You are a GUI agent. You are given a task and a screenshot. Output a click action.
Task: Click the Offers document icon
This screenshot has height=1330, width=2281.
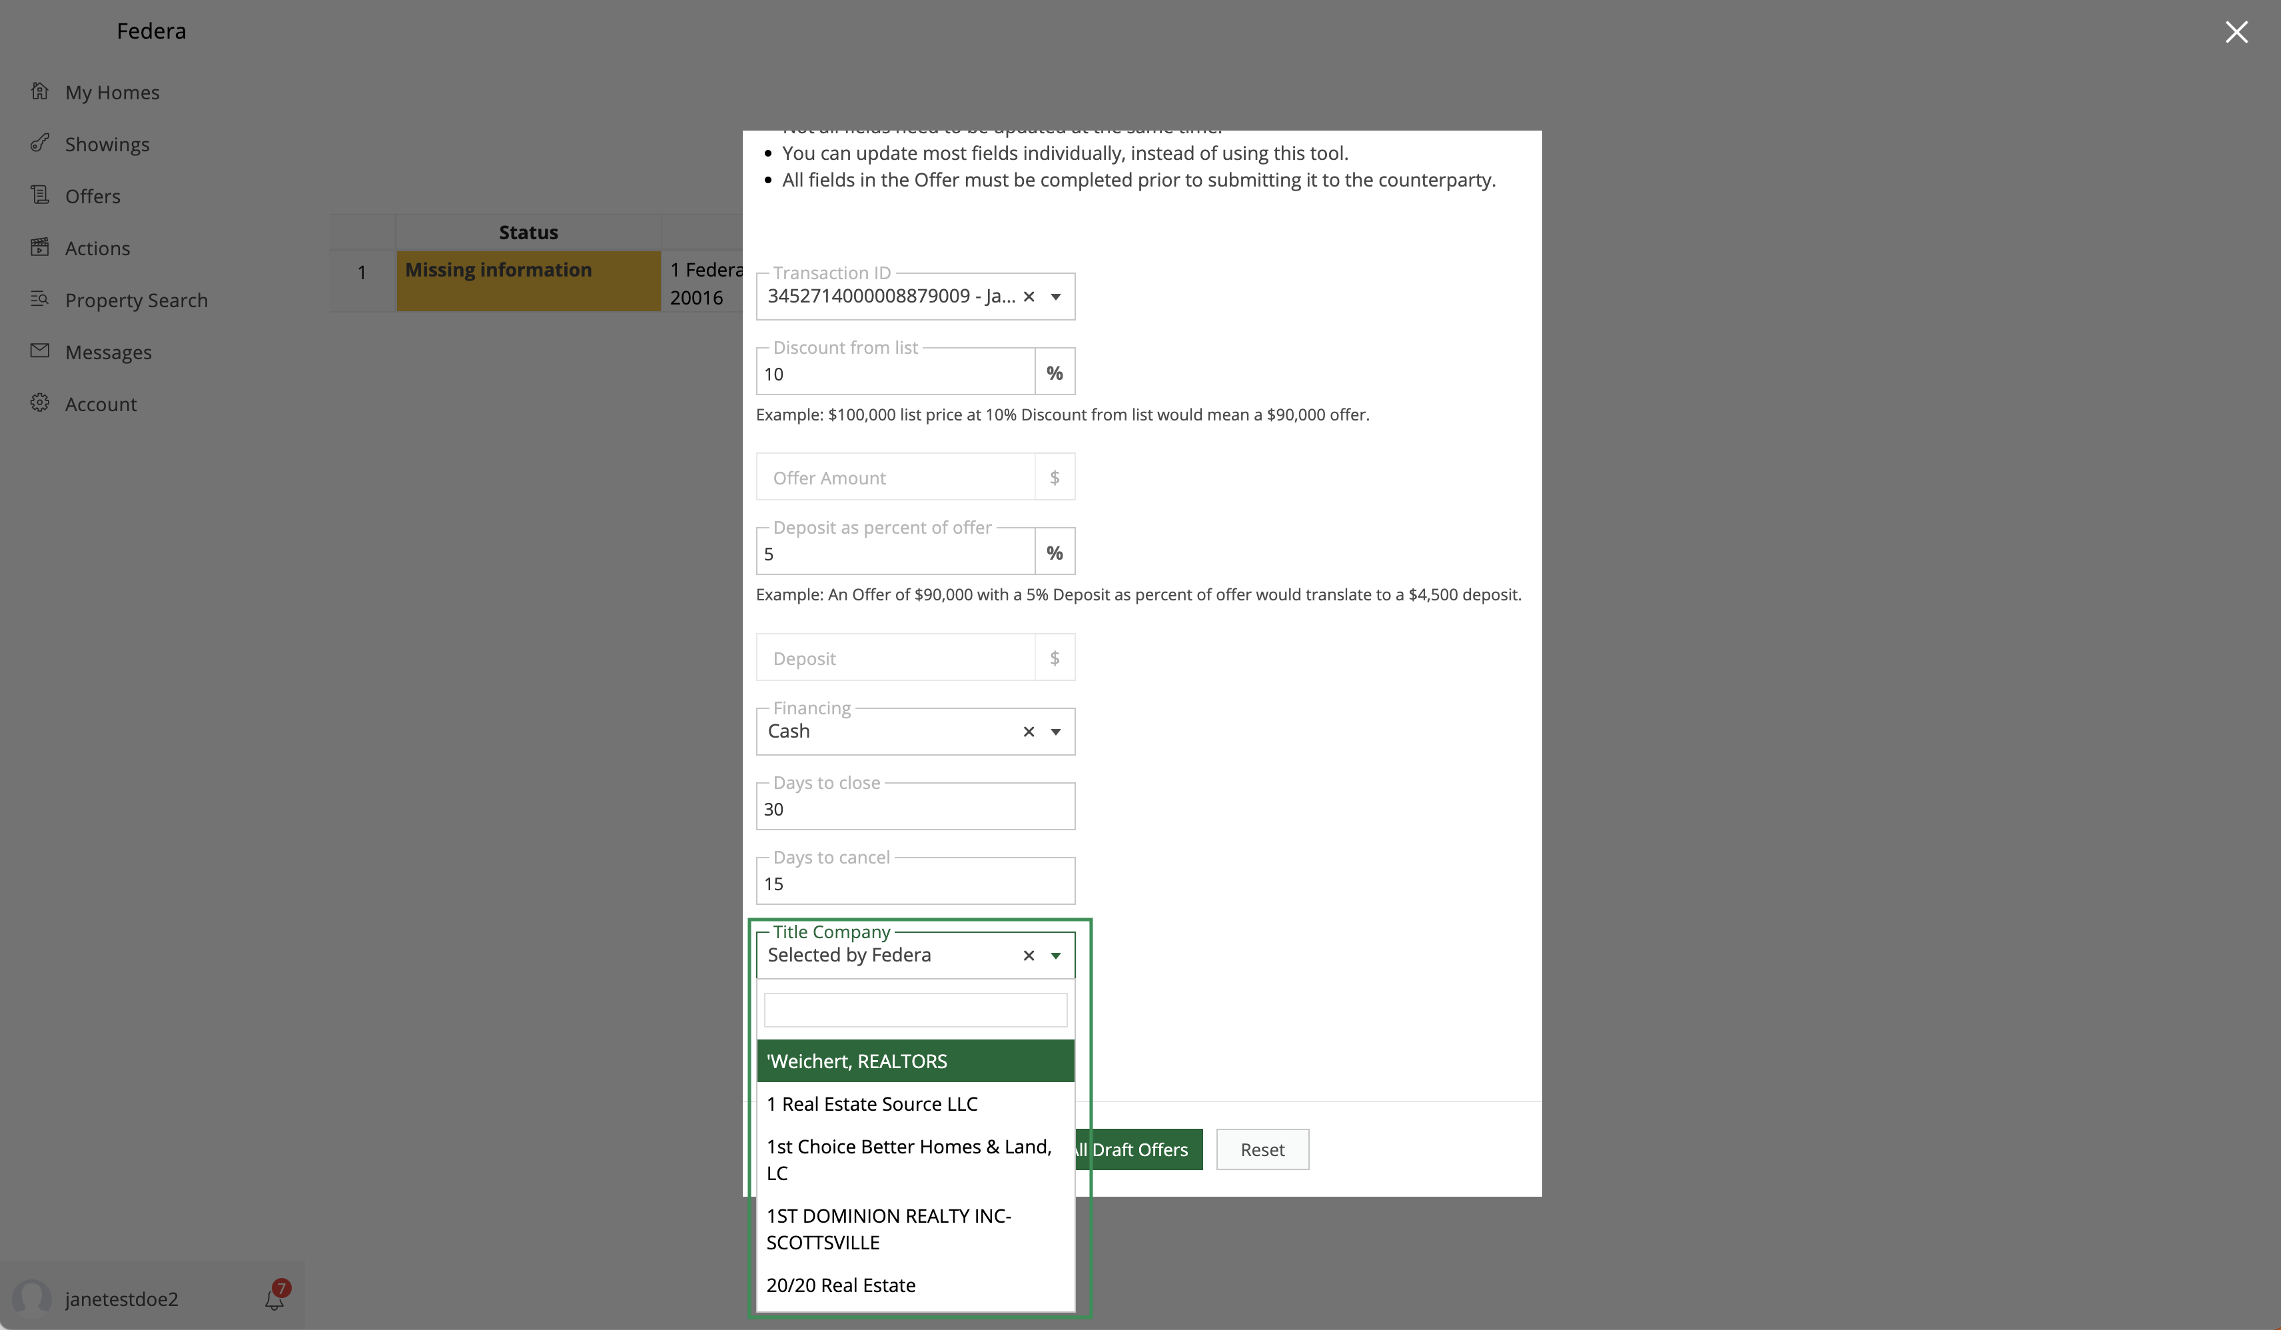coord(40,195)
